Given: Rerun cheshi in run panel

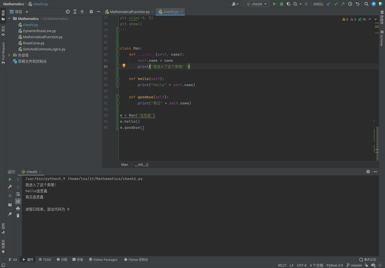Looking at the screenshot, I should point(10,179).
